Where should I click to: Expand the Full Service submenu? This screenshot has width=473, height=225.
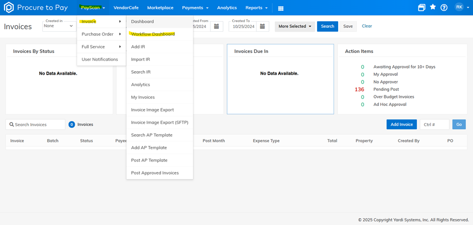point(101,47)
